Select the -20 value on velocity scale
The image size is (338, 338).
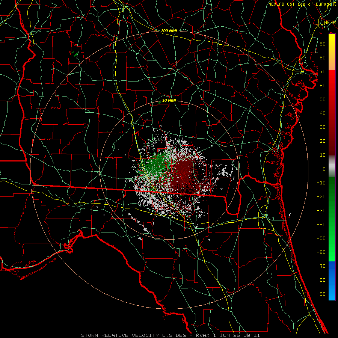point(321,197)
